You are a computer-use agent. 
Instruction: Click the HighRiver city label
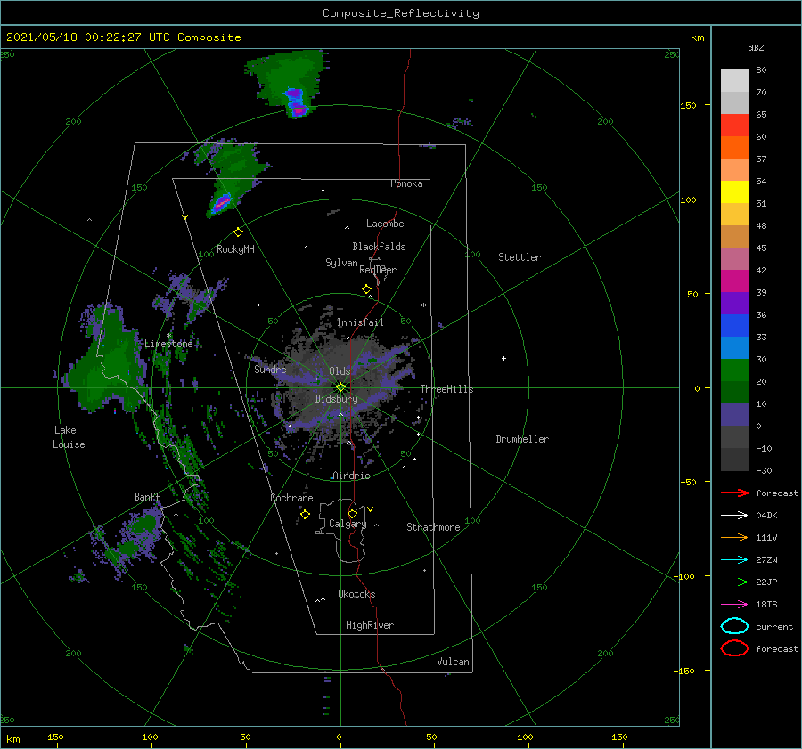pos(370,625)
